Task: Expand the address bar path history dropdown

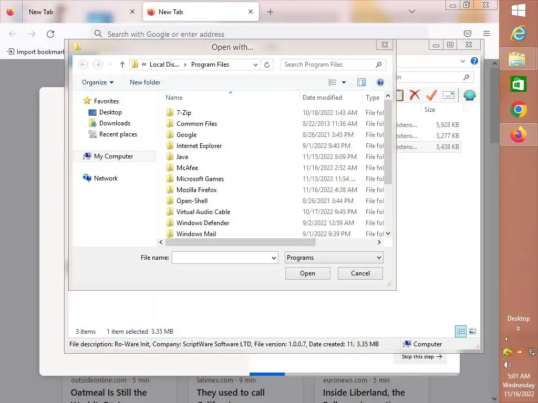Action: [255, 65]
